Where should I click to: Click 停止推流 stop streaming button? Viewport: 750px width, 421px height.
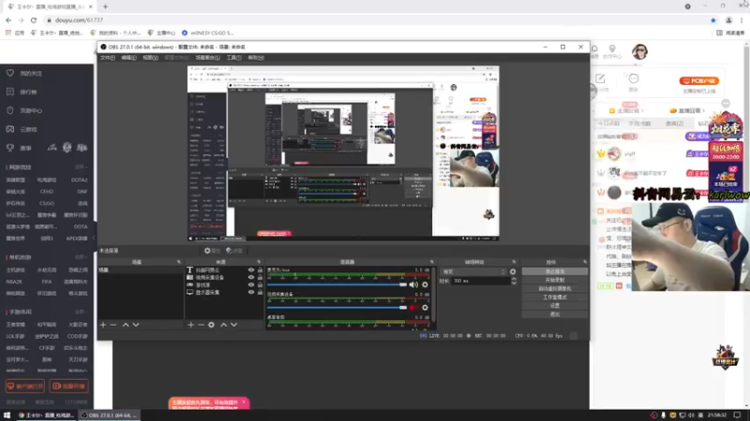pyautogui.click(x=554, y=271)
